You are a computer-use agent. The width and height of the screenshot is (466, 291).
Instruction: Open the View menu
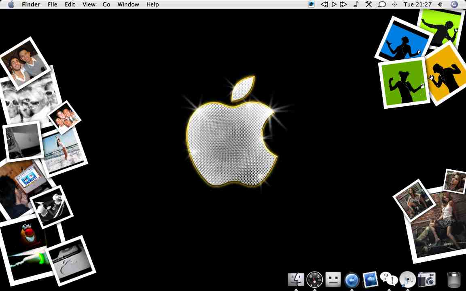click(x=89, y=4)
